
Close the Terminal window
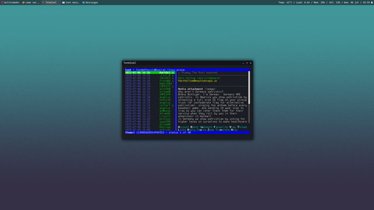click(x=251, y=63)
